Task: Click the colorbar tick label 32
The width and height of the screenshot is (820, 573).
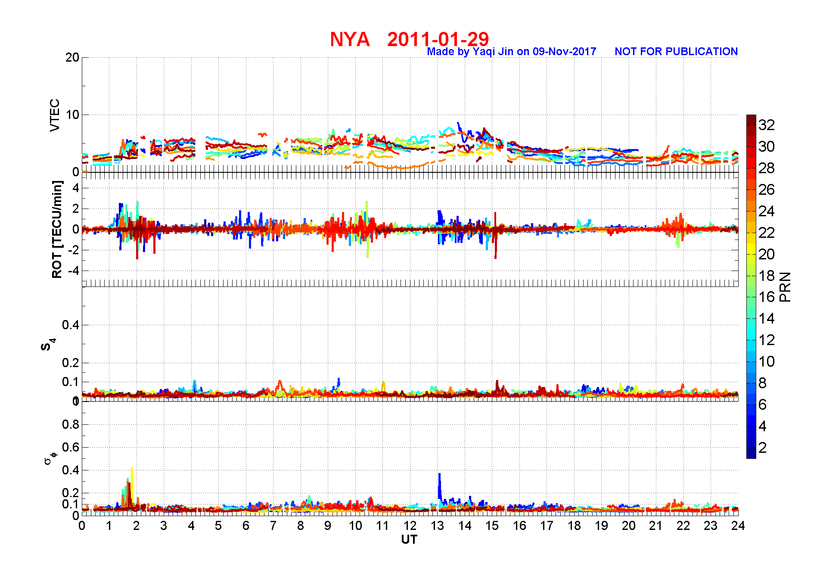Action: (767, 125)
